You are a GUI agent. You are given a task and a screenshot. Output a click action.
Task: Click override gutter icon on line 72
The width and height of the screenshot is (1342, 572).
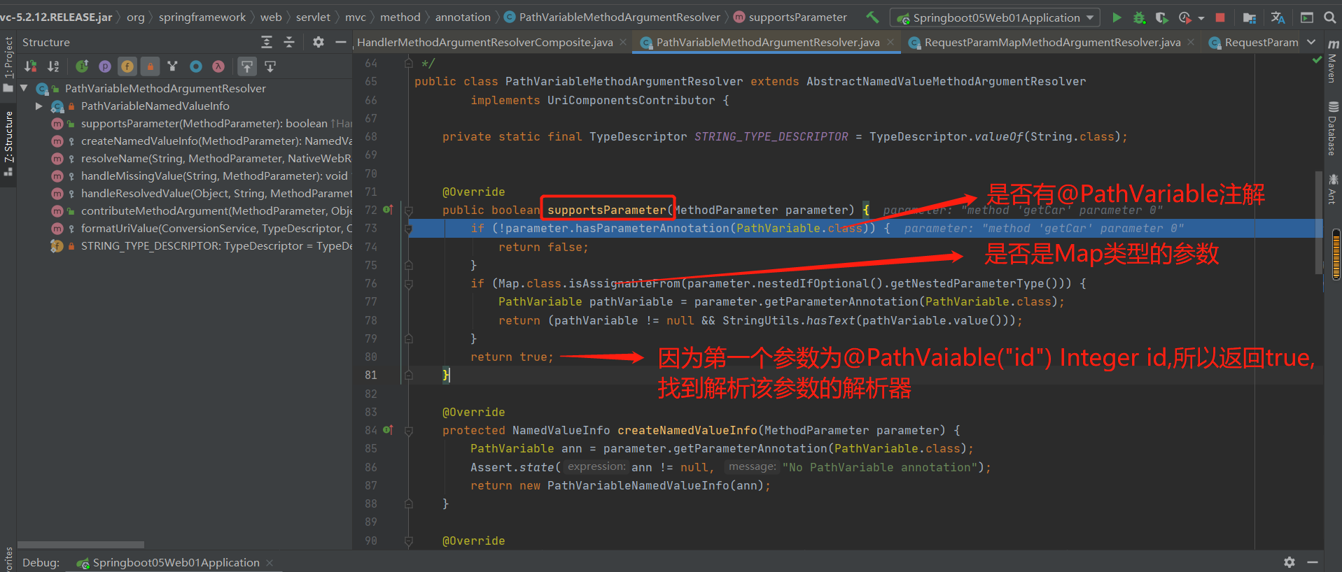388,209
